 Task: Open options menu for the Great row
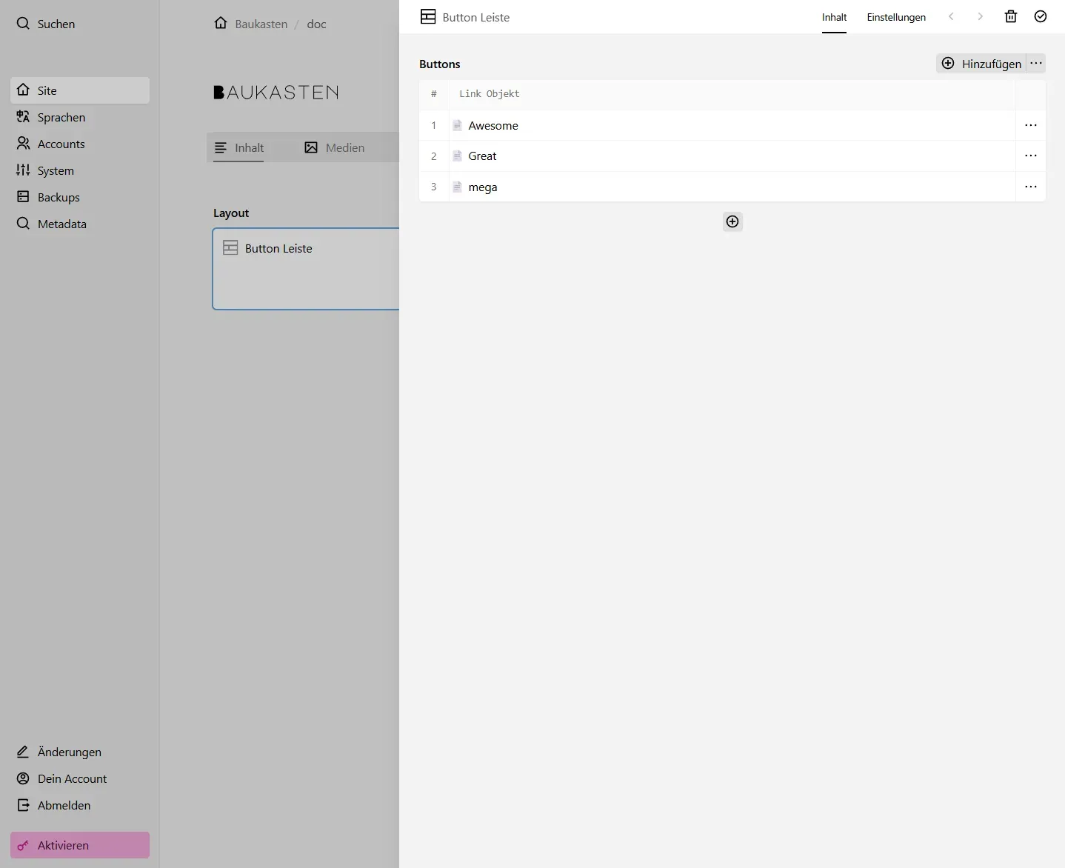pyautogui.click(x=1032, y=156)
